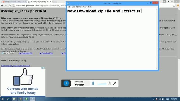Click the audio level bars icon in recorder
The height and width of the screenshot is (101, 180).
click(x=93, y=83)
